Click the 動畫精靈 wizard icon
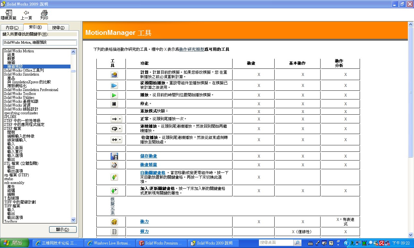This screenshot has height=248, width=414. click(x=114, y=165)
